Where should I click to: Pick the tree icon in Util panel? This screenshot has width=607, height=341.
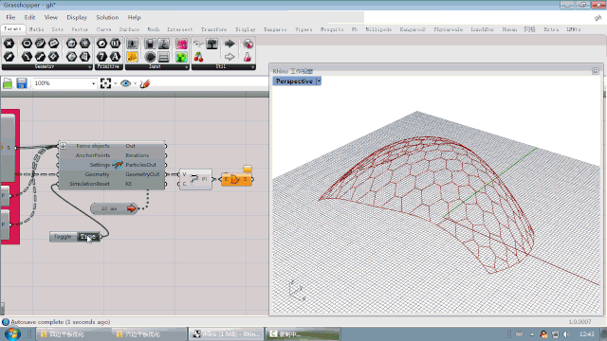pyautogui.click(x=212, y=44)
